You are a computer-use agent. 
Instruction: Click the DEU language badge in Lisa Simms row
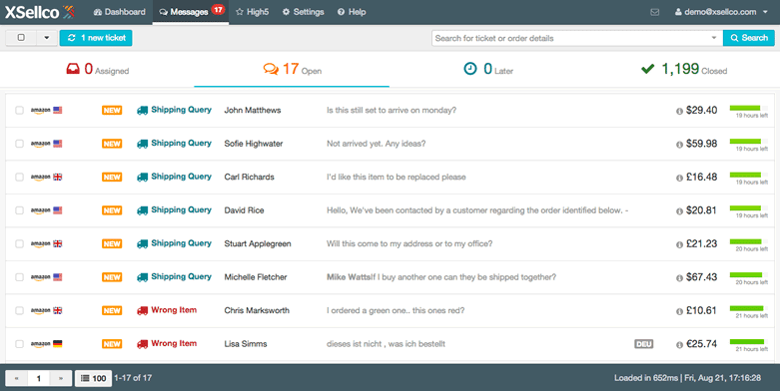(644, 344)
